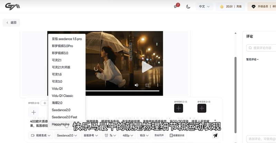276x143 pixels.
Task: Add a reference audio with plus icon
Action: point(202,108)
